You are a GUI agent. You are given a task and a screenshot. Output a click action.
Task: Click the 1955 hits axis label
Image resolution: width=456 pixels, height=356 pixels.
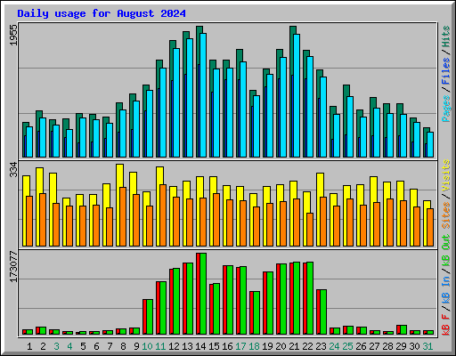pyautogui.click(x=13, y=35)
